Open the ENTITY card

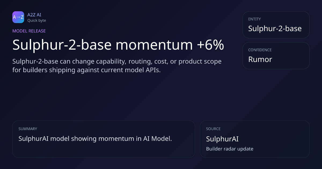click(x=276, y=25)
